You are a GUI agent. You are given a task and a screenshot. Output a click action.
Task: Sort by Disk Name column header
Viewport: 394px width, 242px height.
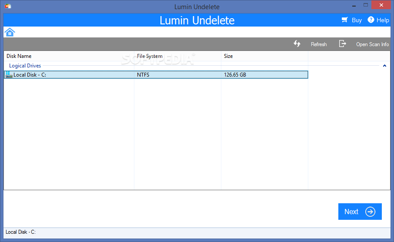(x=69, y=56)
